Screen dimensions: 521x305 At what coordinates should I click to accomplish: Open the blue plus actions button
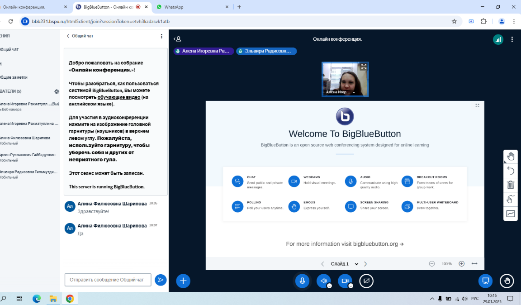183,281
